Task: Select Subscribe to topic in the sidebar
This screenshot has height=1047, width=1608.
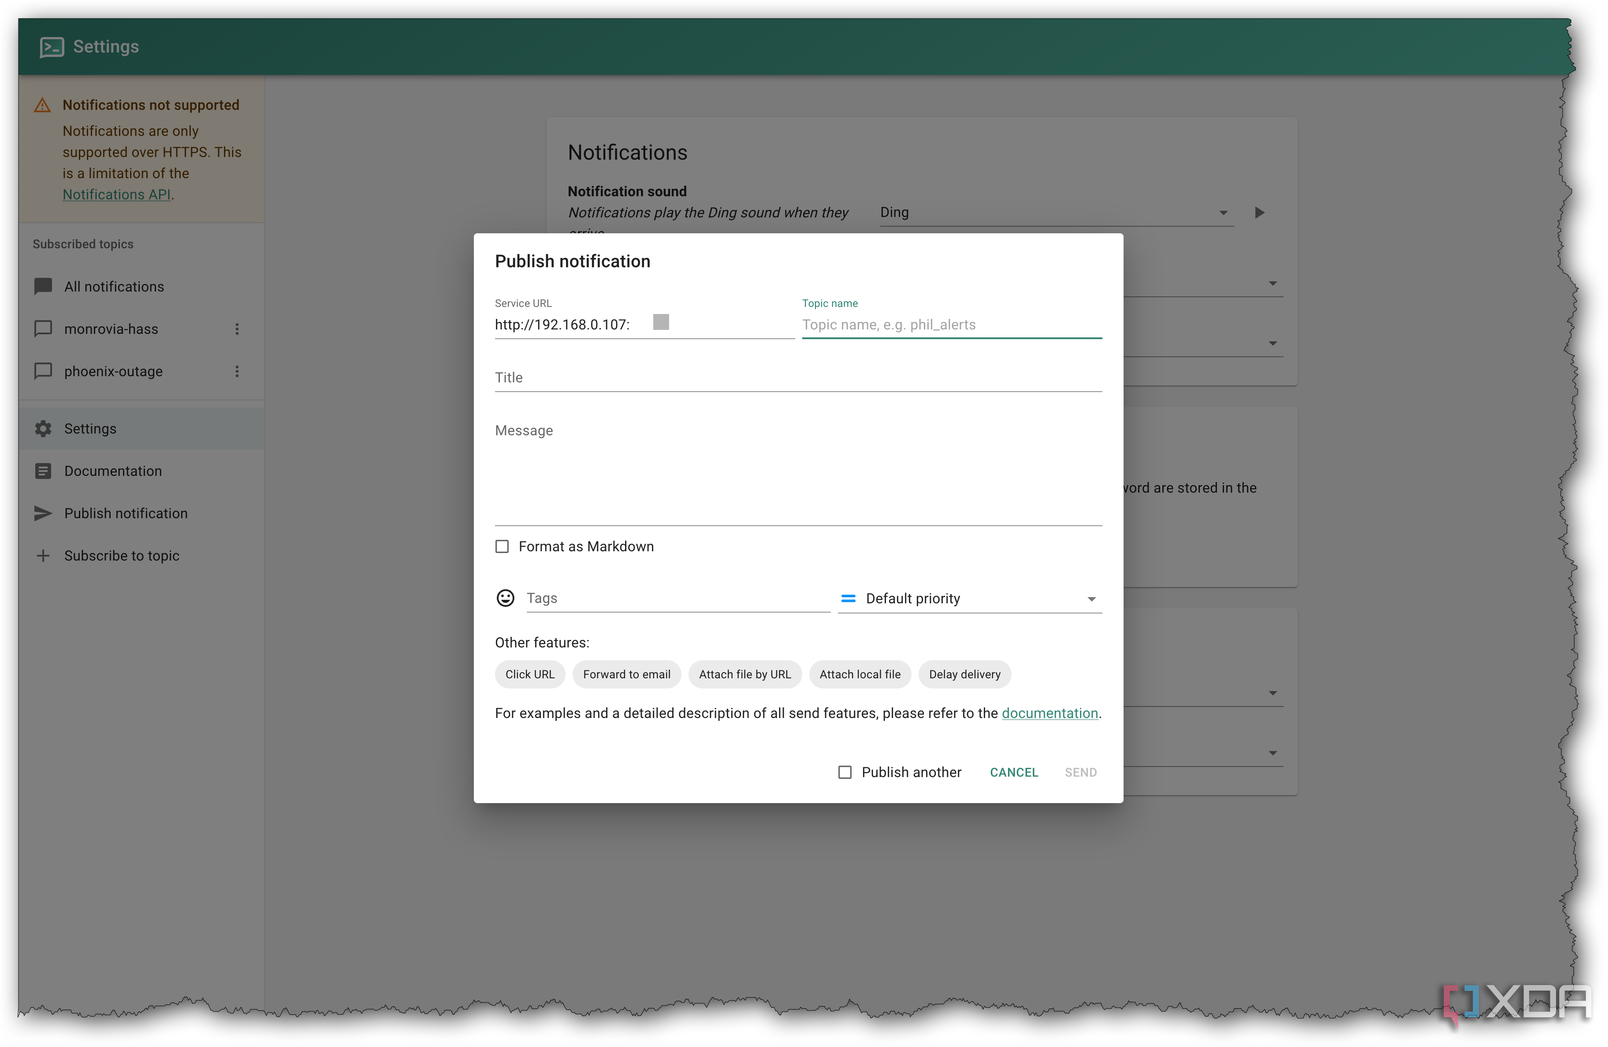Action: click(142, 556)
